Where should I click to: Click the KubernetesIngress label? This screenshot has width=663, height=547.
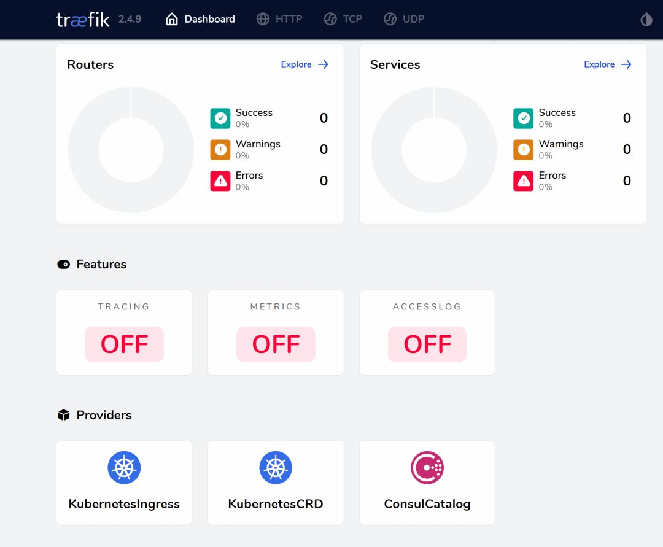124,504
